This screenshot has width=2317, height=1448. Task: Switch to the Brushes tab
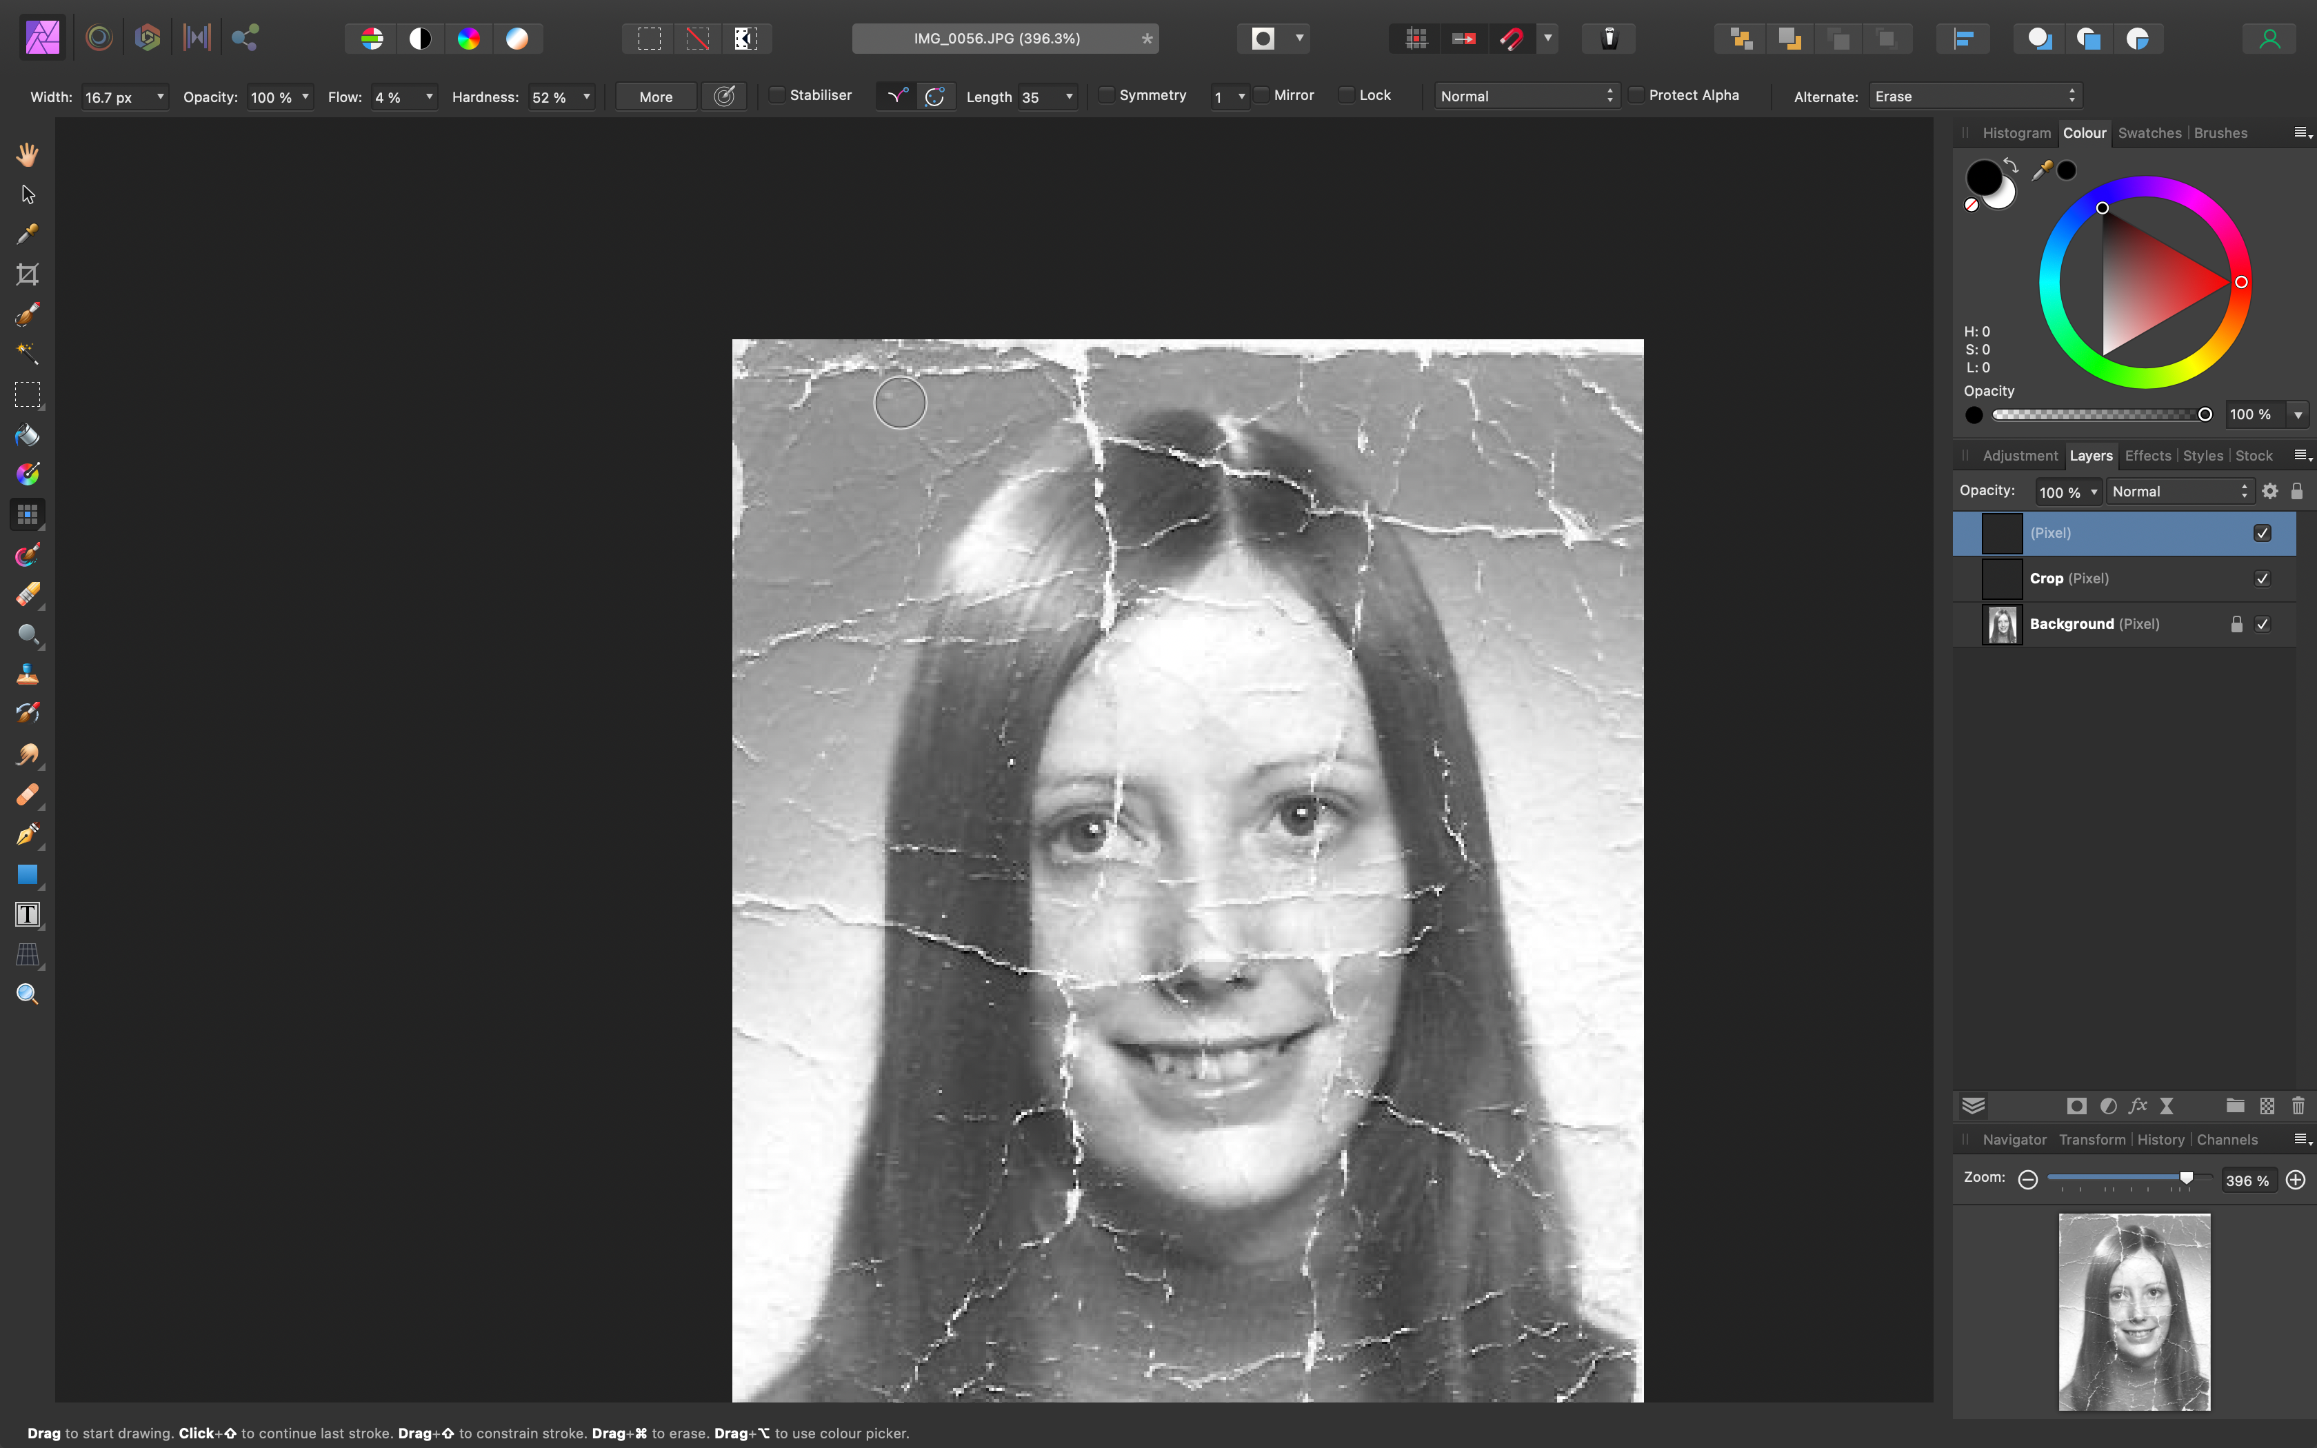[x=2220, y=133]
